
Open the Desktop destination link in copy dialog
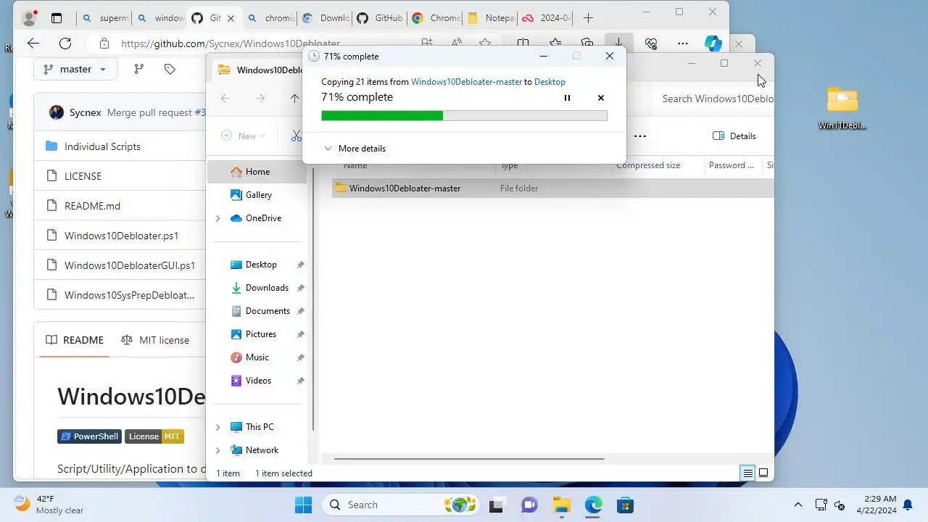550,82
